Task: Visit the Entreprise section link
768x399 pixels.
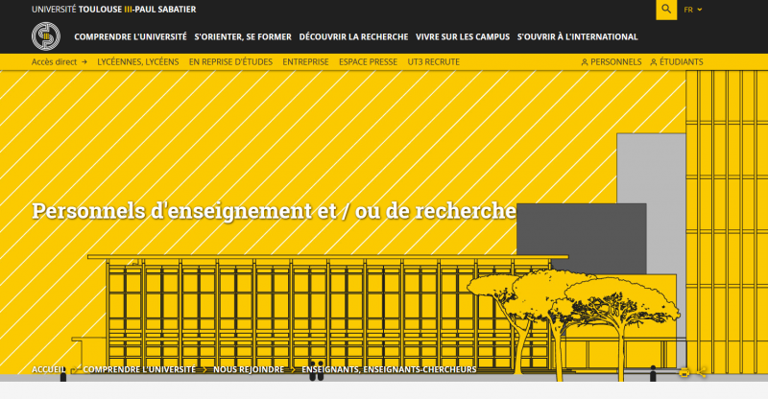Action: 305,61
